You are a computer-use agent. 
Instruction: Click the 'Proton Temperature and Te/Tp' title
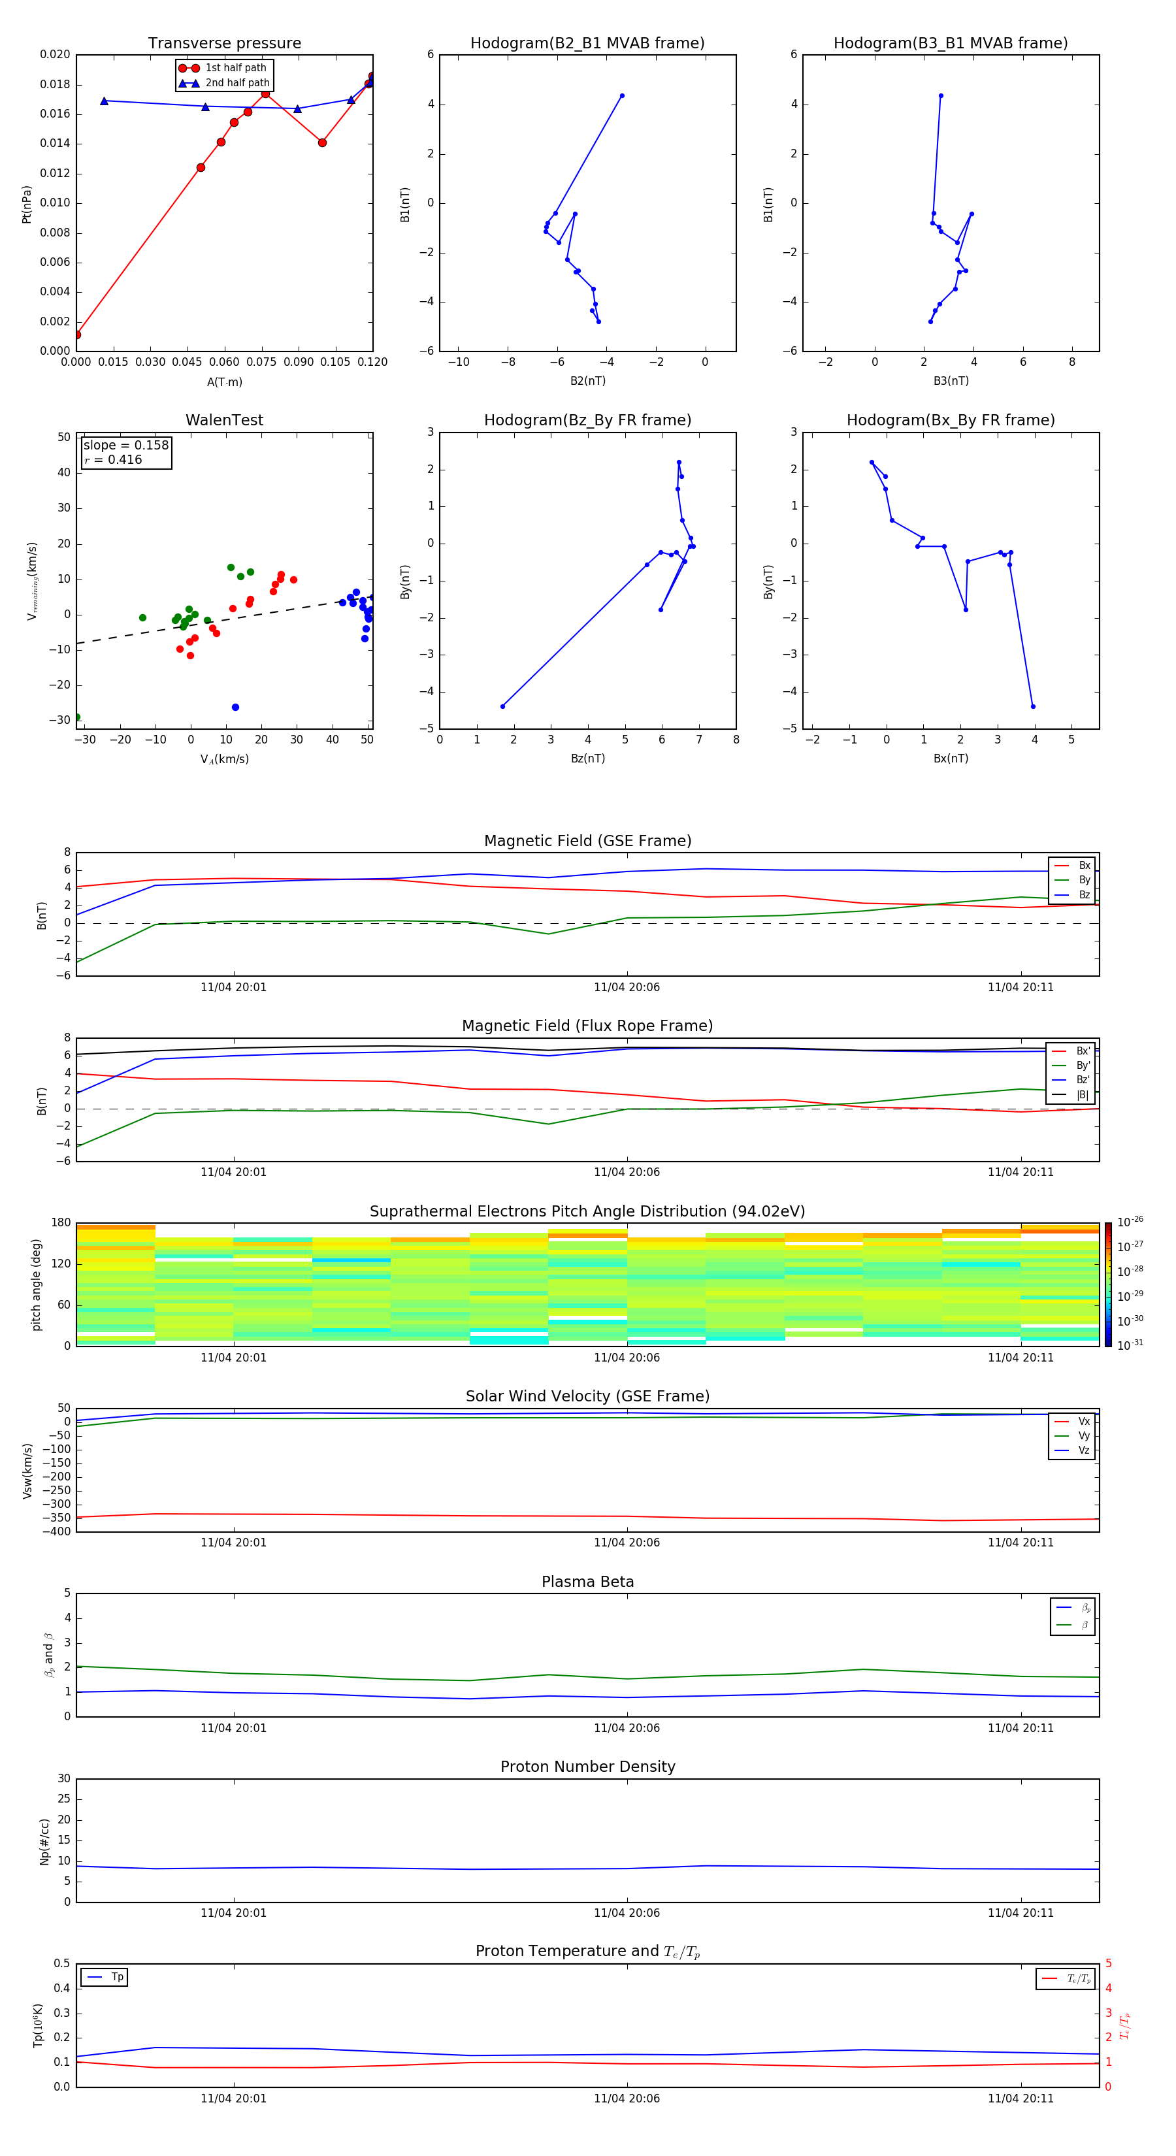[x=587, y=1953]
